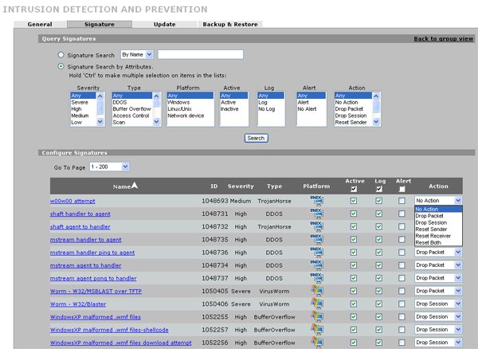Toggle the Active checkbox in the column header
The image size is (478, 349).
tap(353, 190)
